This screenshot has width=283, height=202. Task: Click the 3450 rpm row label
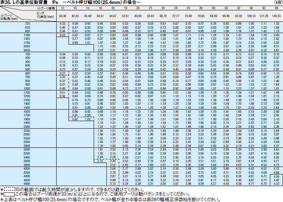(x=27, y=50)
